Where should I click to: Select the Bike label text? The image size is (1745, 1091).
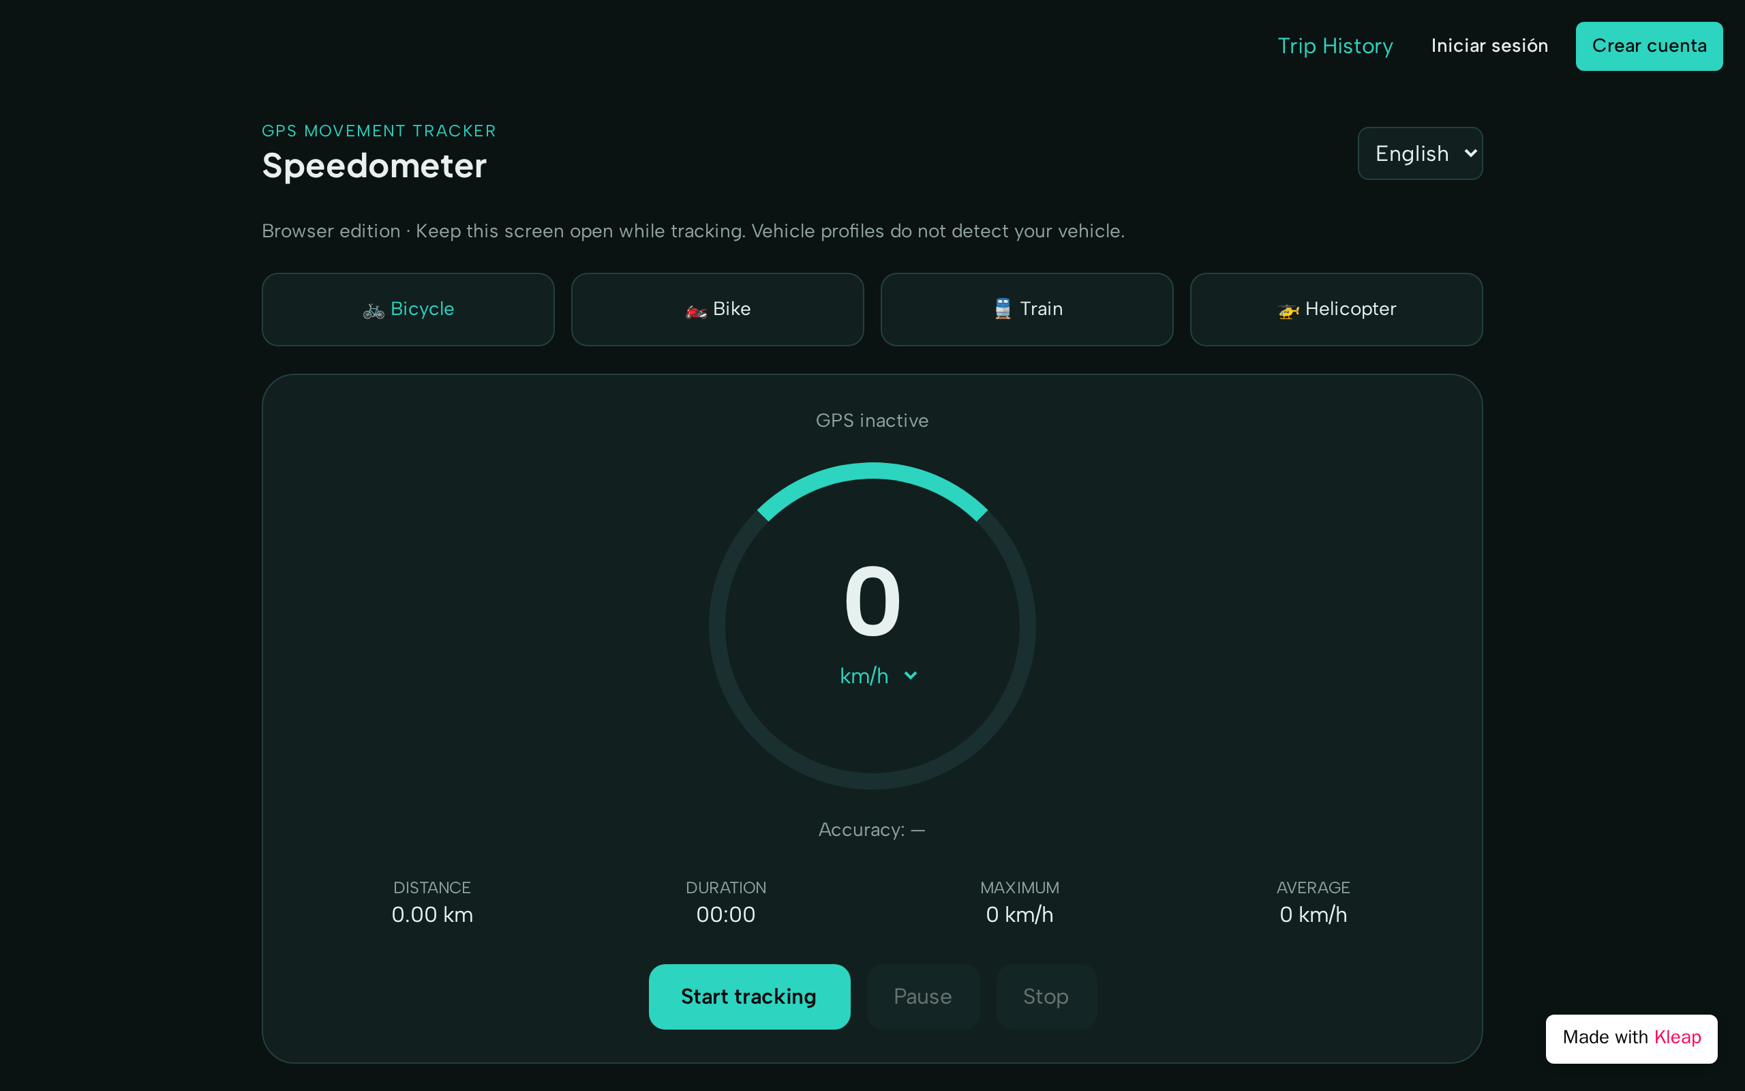pos(731,309)
